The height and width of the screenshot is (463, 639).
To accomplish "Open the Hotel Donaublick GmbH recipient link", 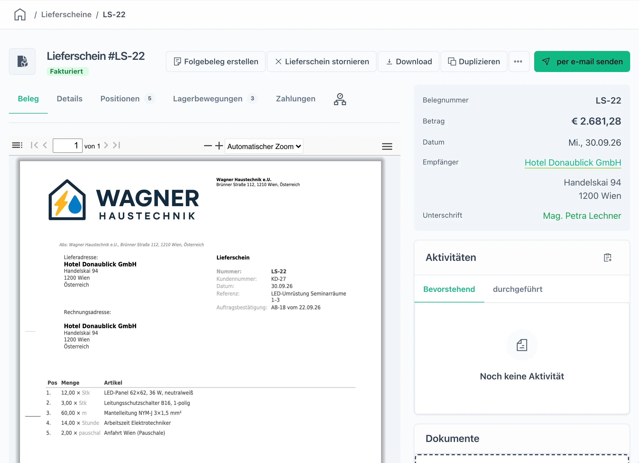I will 573,163.
